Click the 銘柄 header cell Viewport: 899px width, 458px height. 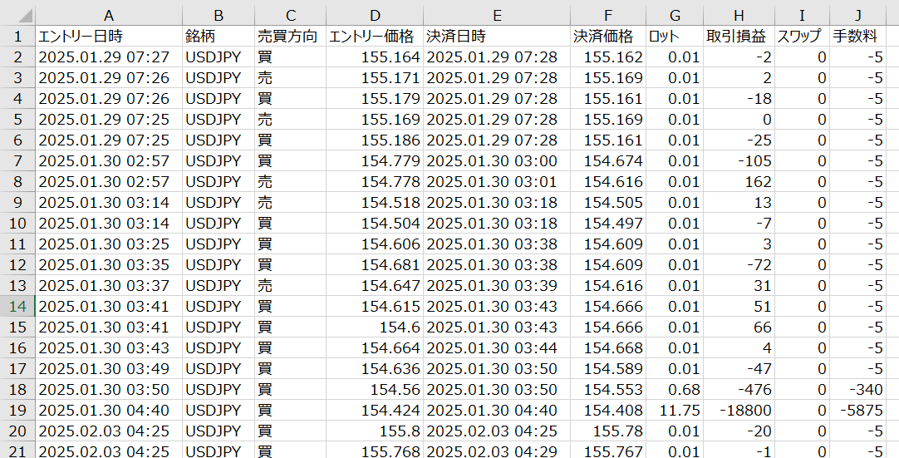coord(219,37)
